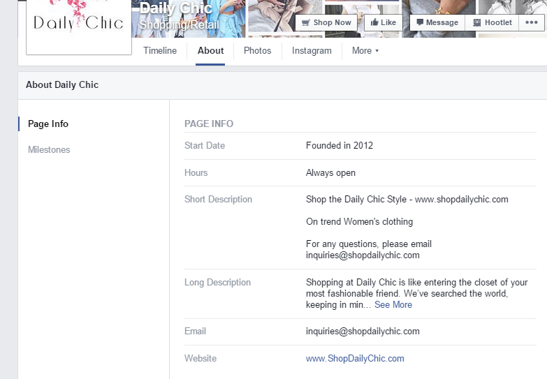The image size is (547, 379).
Task: Like the Daily Chic page
Action: [x=383, y=22]
